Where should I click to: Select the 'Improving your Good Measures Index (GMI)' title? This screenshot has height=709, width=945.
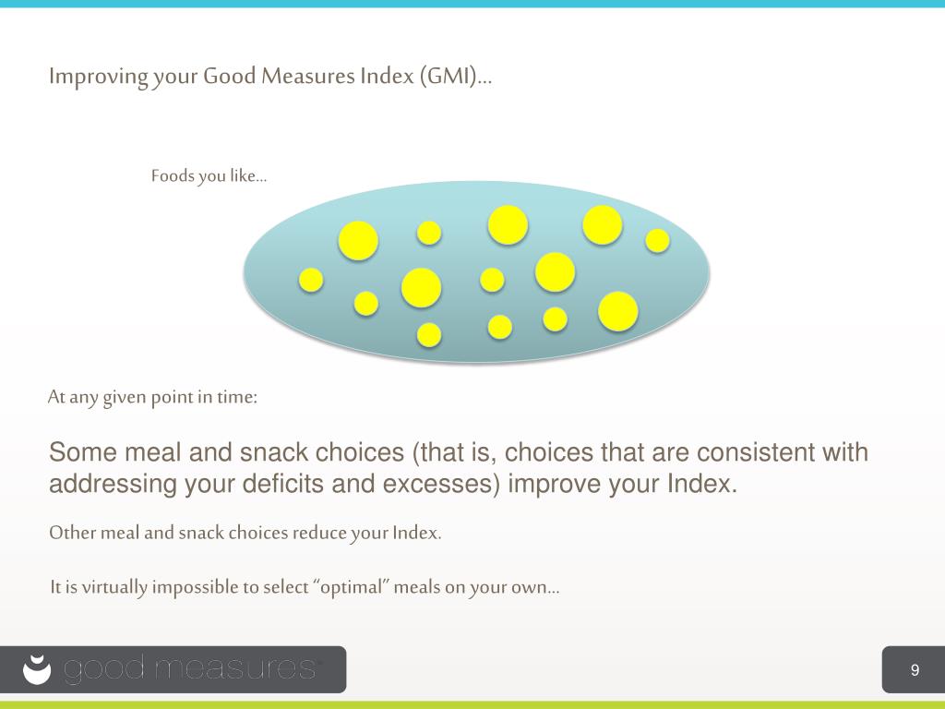point(270,77)
